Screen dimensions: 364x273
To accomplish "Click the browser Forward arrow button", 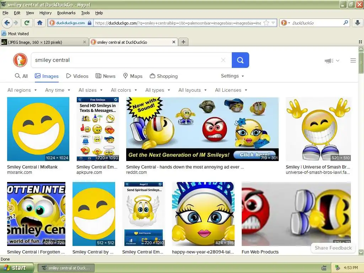I will coord(16,23).
